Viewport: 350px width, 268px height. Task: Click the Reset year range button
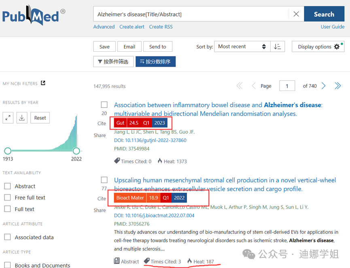(x=40, y=118)
